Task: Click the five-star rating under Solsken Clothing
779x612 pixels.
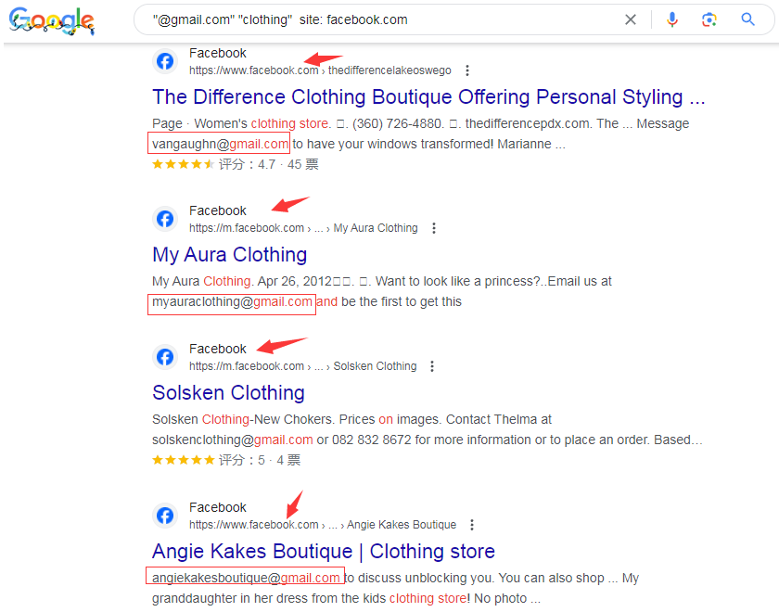Action: (184, 460)
